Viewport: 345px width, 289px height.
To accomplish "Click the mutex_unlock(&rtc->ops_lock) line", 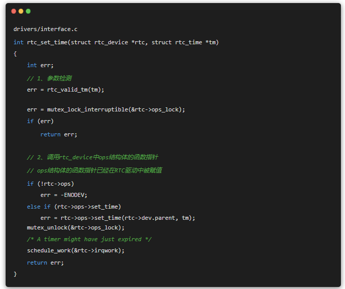I will [x=76, y=227].
